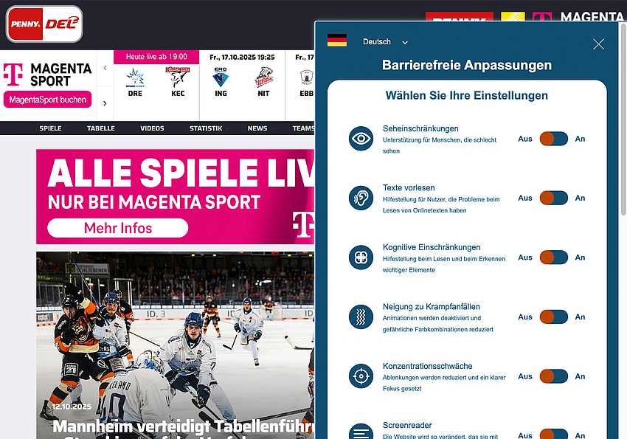Click the eye icon for Seheinschränkungen

pos(361,139)
